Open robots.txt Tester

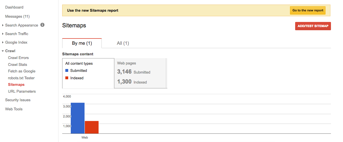[x=21, y=78]
